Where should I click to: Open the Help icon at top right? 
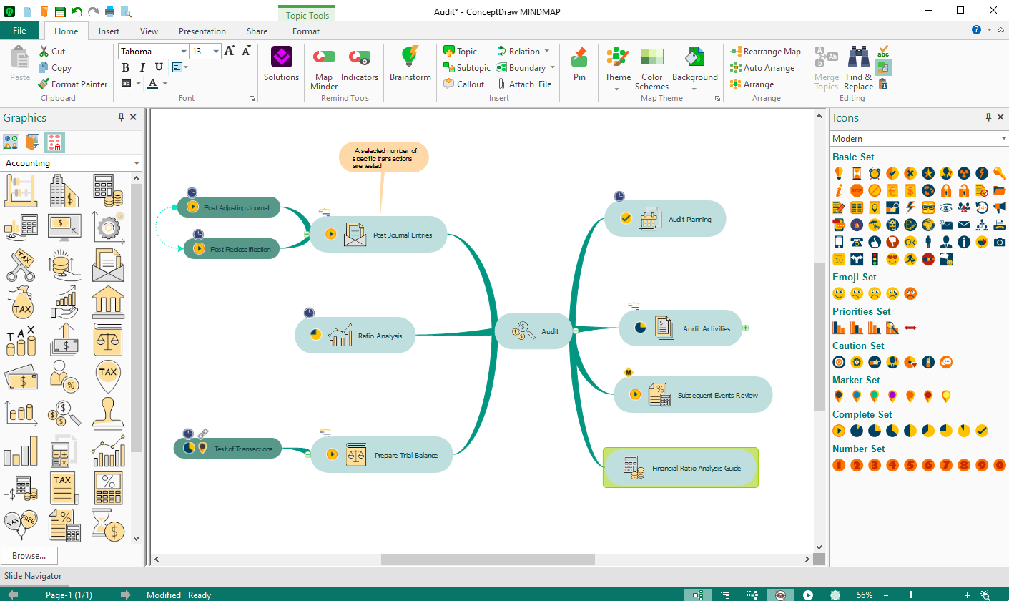pos(976,30)
